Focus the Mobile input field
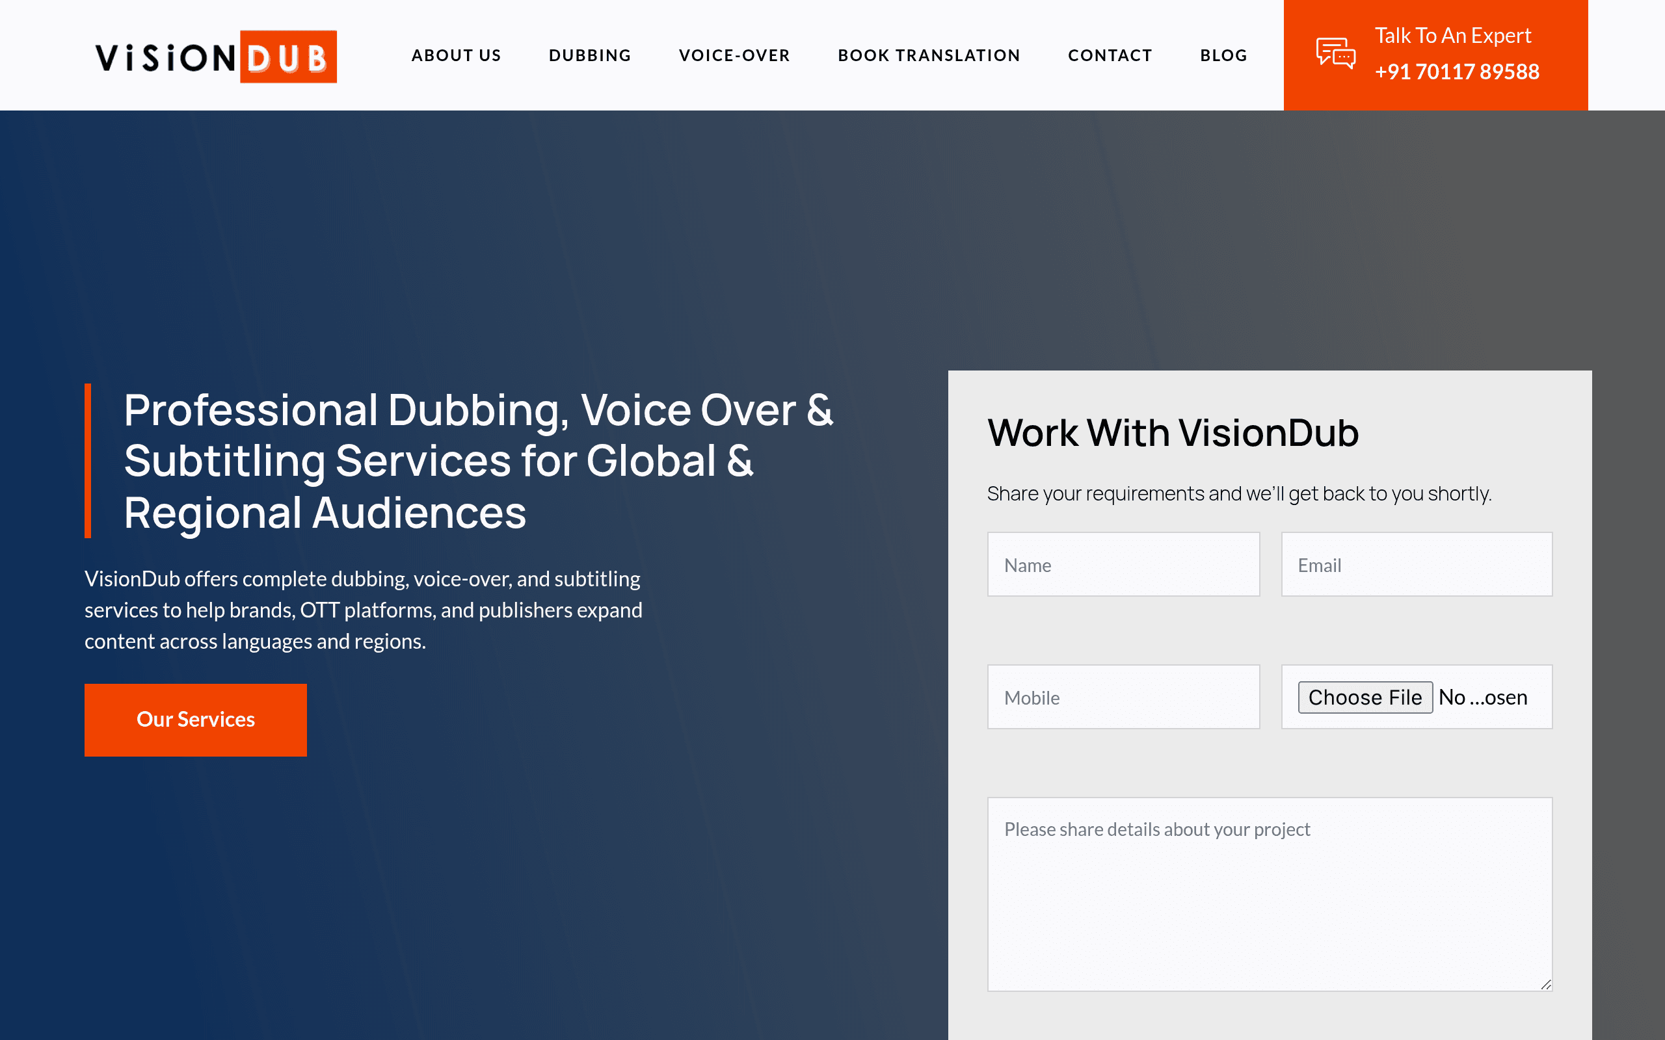 tap(1123, 697)
